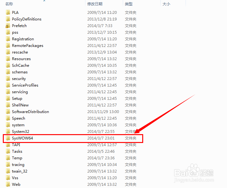Sort by the 类型 column header

pyautogui.click(x=129, y=4)
